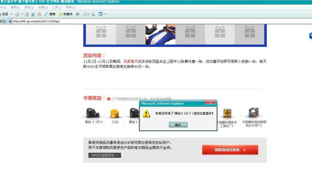Click the Refresh page icon
The width and height of the screenshot is (312, 173).
pos(33,14)
